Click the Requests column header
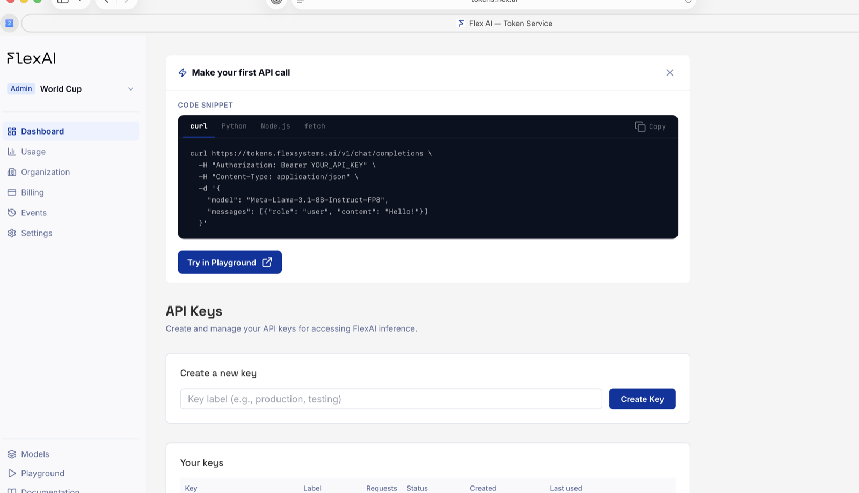 pos(382,488)
